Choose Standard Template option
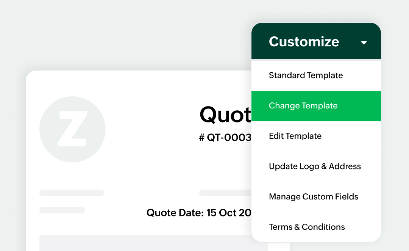409x251 pixels. tap(306, 75)
